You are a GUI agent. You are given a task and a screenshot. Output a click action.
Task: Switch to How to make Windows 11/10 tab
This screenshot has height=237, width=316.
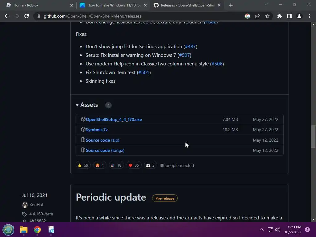pos(113,5)
